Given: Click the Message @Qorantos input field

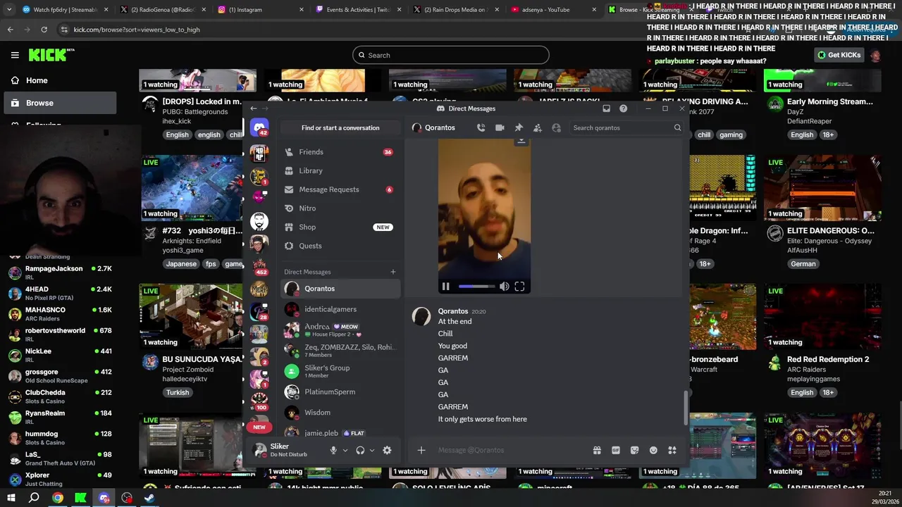Looking at the screenshot, I should [511, 450].
